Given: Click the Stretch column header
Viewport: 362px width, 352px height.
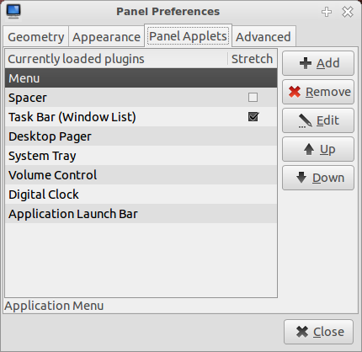Looking at the screenshot, I should 252,59.
